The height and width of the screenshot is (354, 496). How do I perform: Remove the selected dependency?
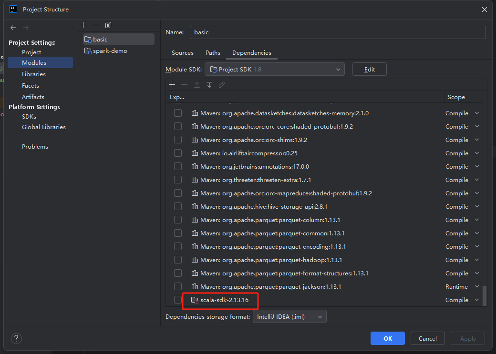(185, 85)
